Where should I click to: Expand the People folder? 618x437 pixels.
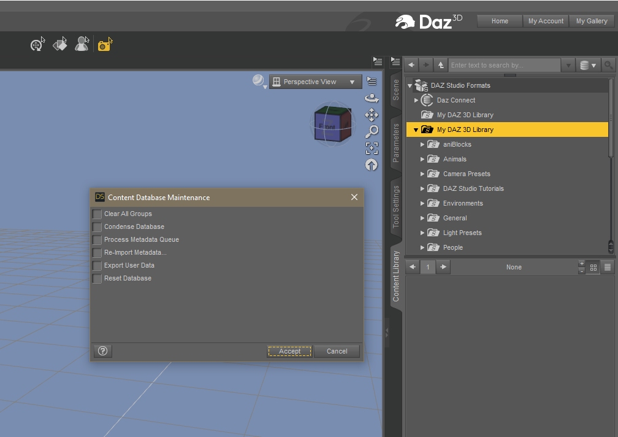tap(422, 248)
